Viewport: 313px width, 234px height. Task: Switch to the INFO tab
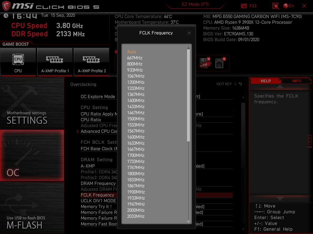coord(296,81)
